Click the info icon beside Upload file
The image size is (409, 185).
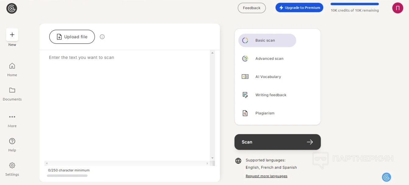102,37
